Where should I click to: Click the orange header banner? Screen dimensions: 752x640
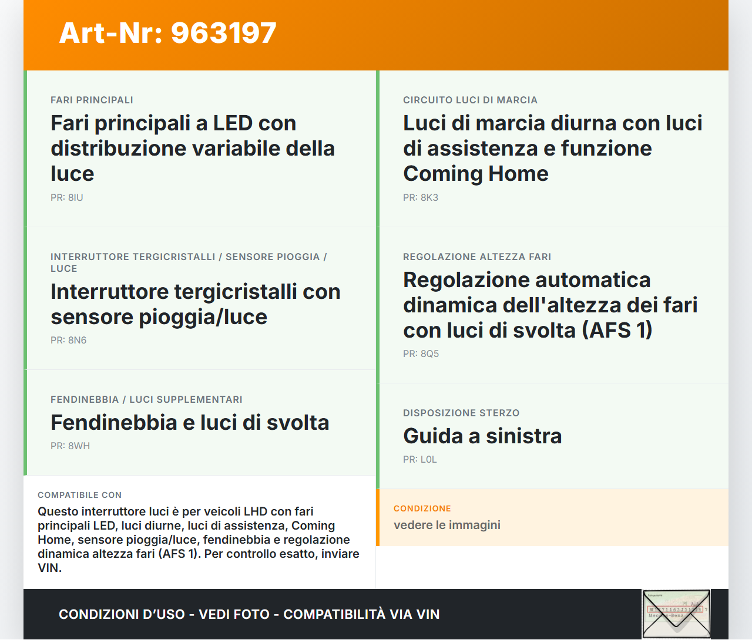(x=376, y=35)
